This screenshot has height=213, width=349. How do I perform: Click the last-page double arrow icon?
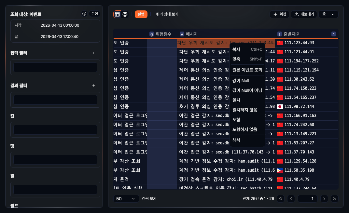point(335,198)
